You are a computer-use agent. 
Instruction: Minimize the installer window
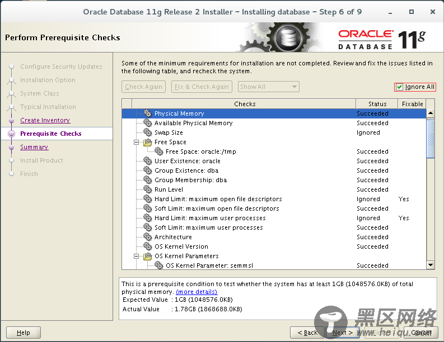tap(390, 12)
